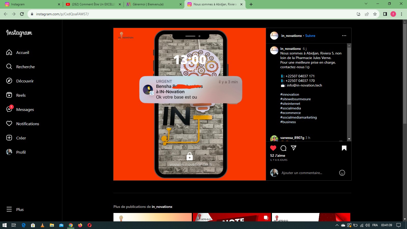The image size is (407, 229).
Task: Open the #socialmediamarketing hashtag link
Action: 298,117
